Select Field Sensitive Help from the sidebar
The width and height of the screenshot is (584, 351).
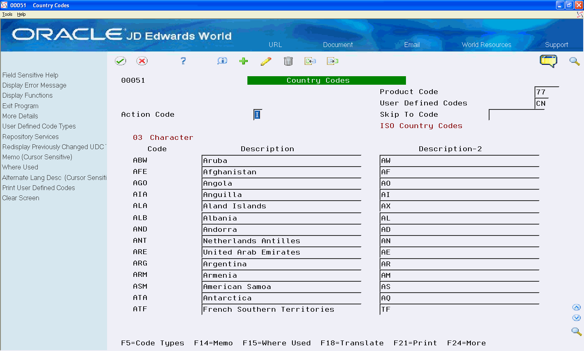pos(30,75)
